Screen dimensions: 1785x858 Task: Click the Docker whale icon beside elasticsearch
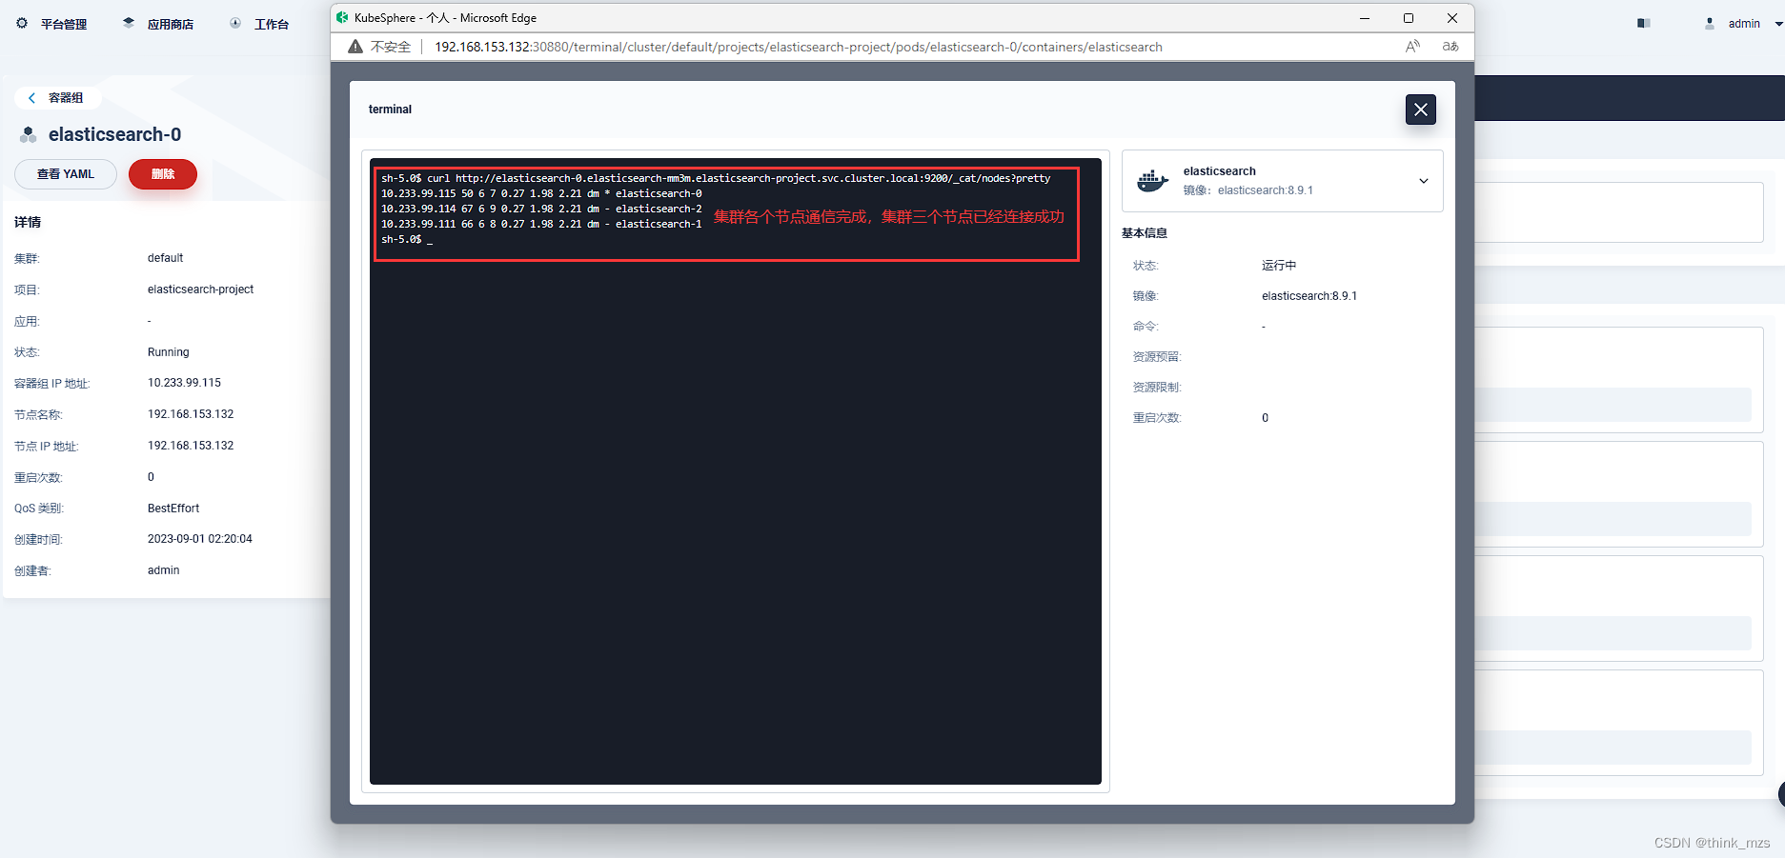coord(1152,180)
